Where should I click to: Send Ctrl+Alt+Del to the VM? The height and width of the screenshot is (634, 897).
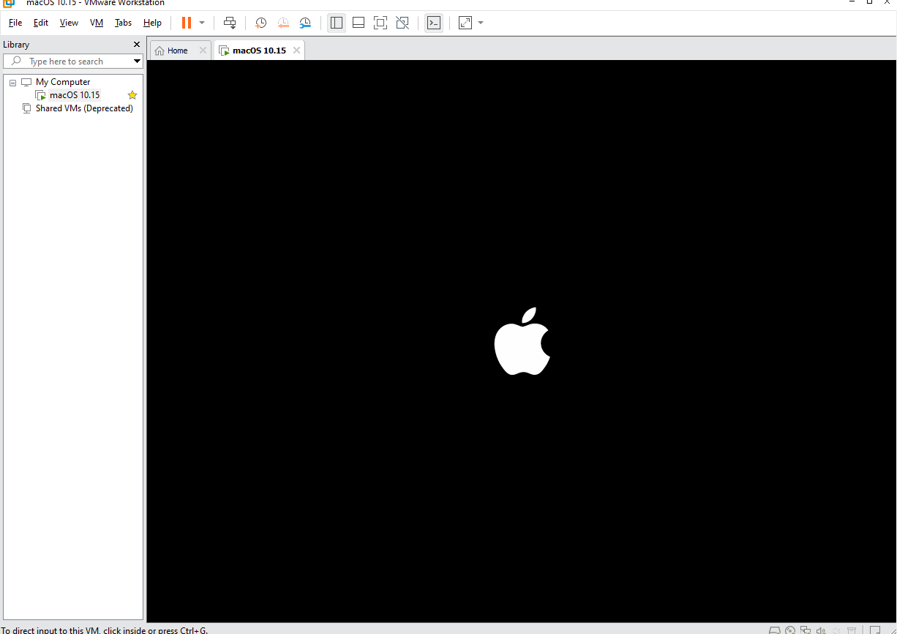click(x=230, y=23)
